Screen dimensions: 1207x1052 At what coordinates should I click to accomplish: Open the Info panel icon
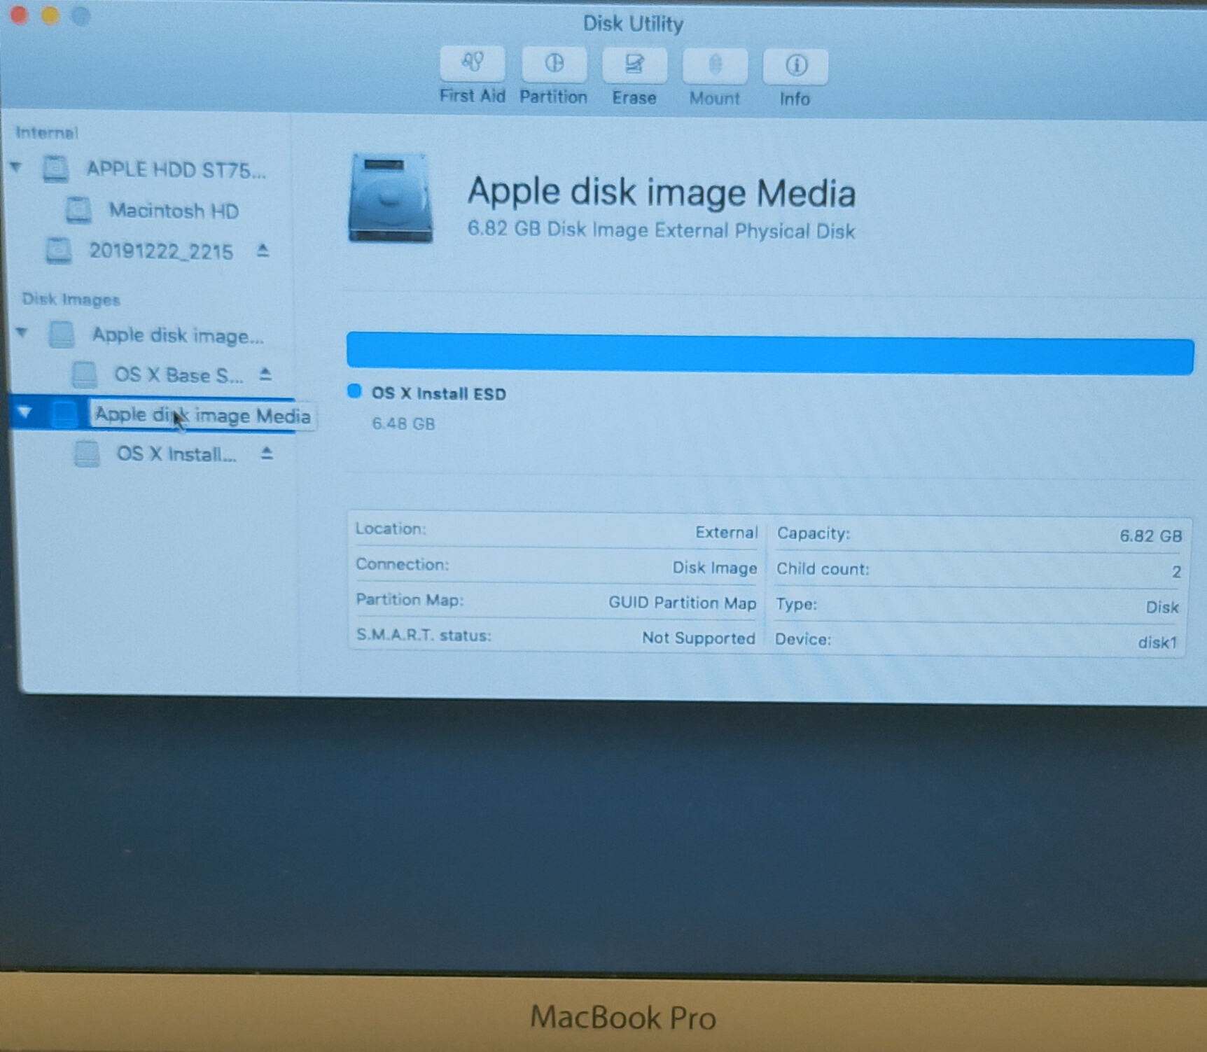[795, 66]
